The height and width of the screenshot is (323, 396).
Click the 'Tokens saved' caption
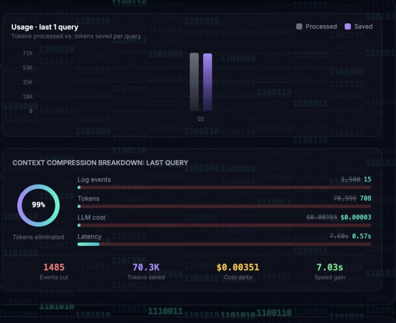click(x=146, y=277)
